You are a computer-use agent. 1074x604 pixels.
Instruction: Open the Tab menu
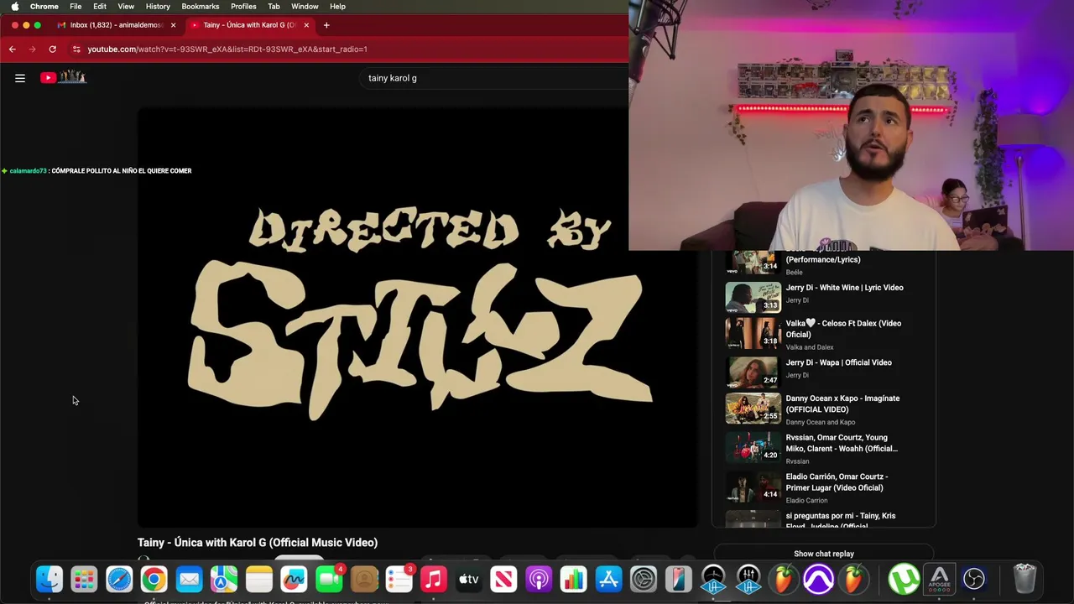point(274,6)
